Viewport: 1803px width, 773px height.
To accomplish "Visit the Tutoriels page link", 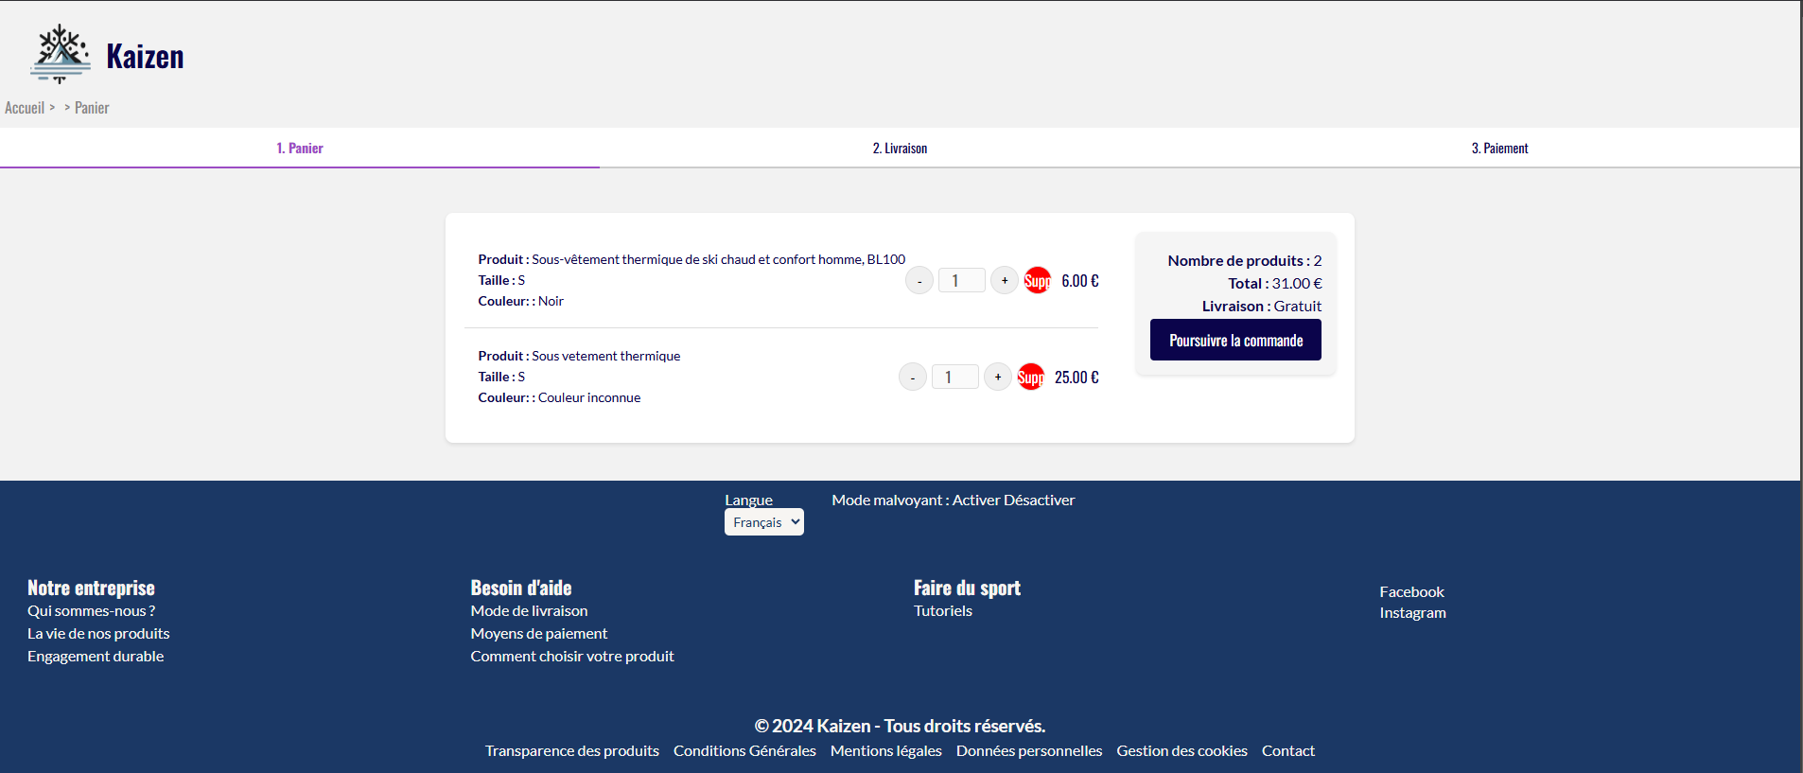I will coord(942,611).
